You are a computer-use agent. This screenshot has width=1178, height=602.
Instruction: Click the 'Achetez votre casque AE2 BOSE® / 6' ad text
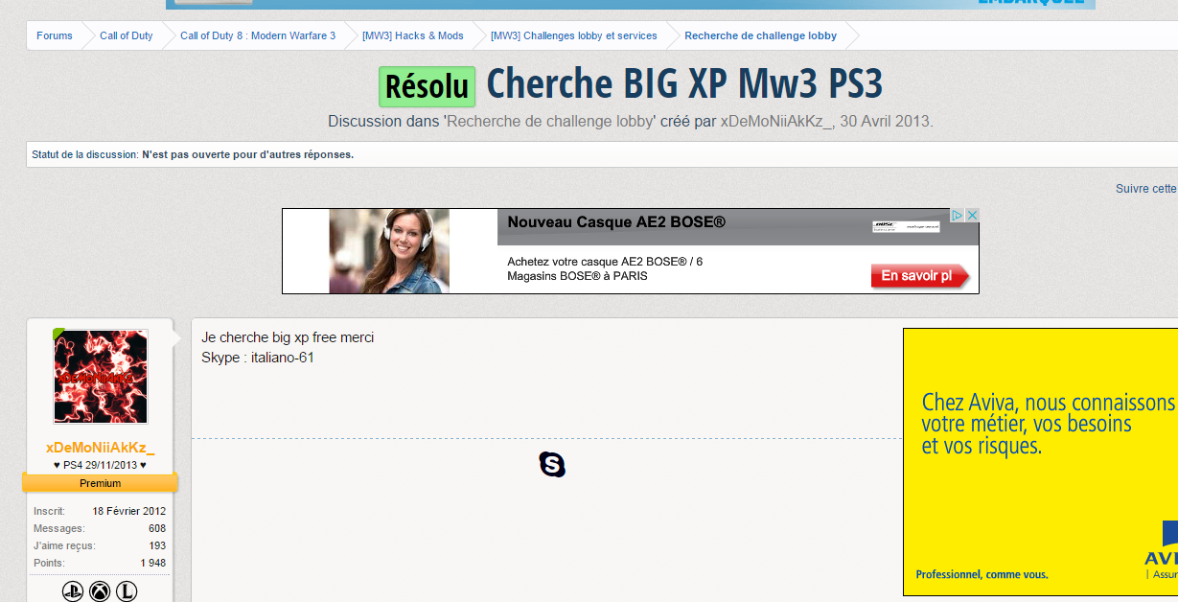coord(605,261)
